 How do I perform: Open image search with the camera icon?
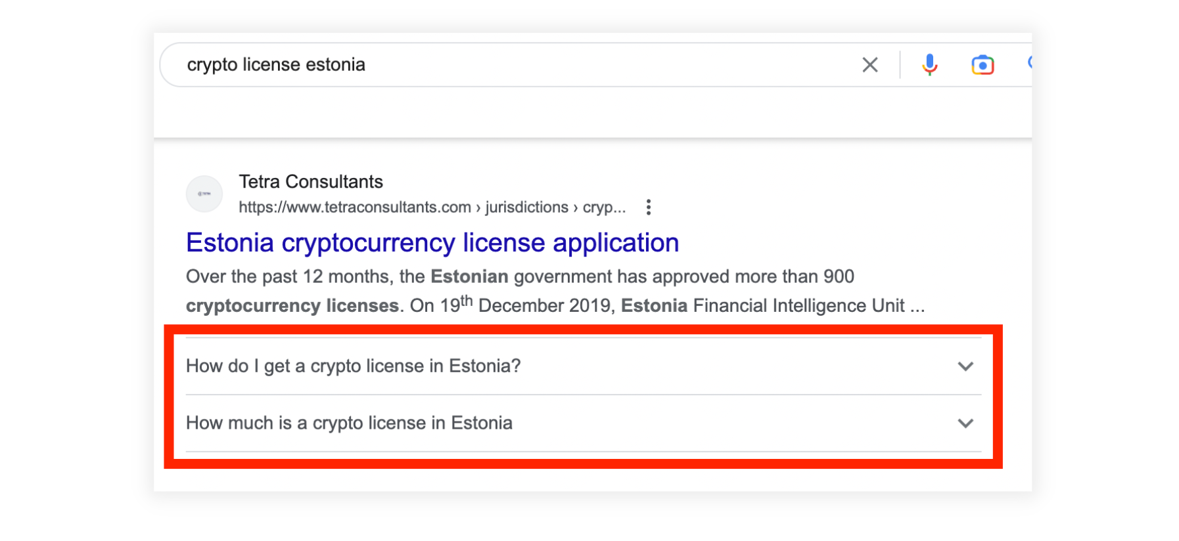click(x=982, y=65)
